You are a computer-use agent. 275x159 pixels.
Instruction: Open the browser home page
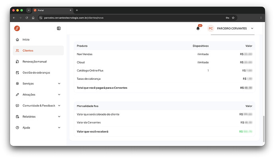[x=33, y=18]
